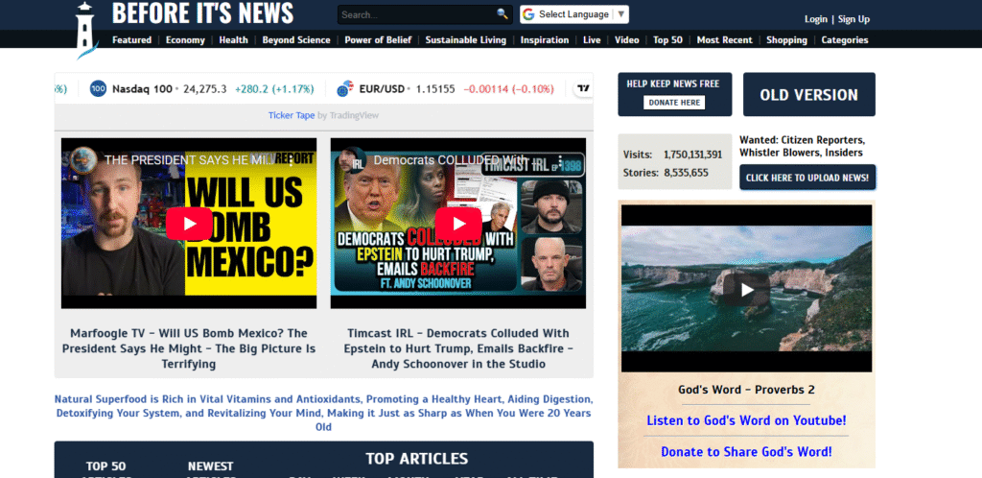Open the Categories menu
The image size is (982, 478).
point(845,40)
